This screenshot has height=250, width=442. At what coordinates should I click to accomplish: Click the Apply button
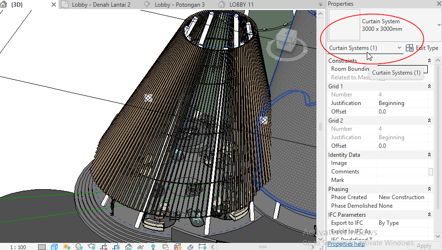[x=424, y=246]
